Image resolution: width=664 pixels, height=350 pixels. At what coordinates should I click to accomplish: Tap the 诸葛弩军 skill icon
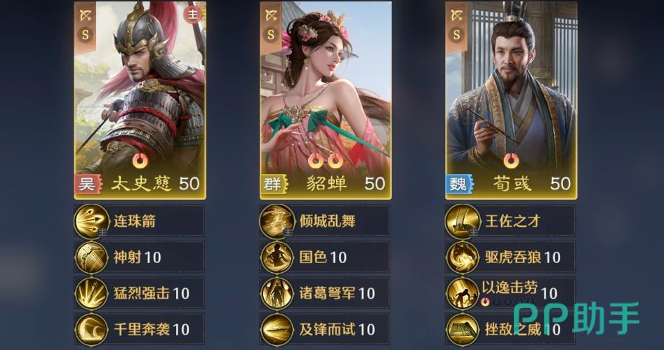click(x=277, y=293)
